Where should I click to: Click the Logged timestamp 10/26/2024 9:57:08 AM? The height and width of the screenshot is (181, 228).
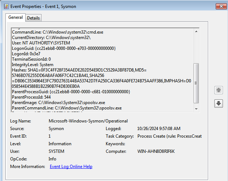tap(159, 129)
